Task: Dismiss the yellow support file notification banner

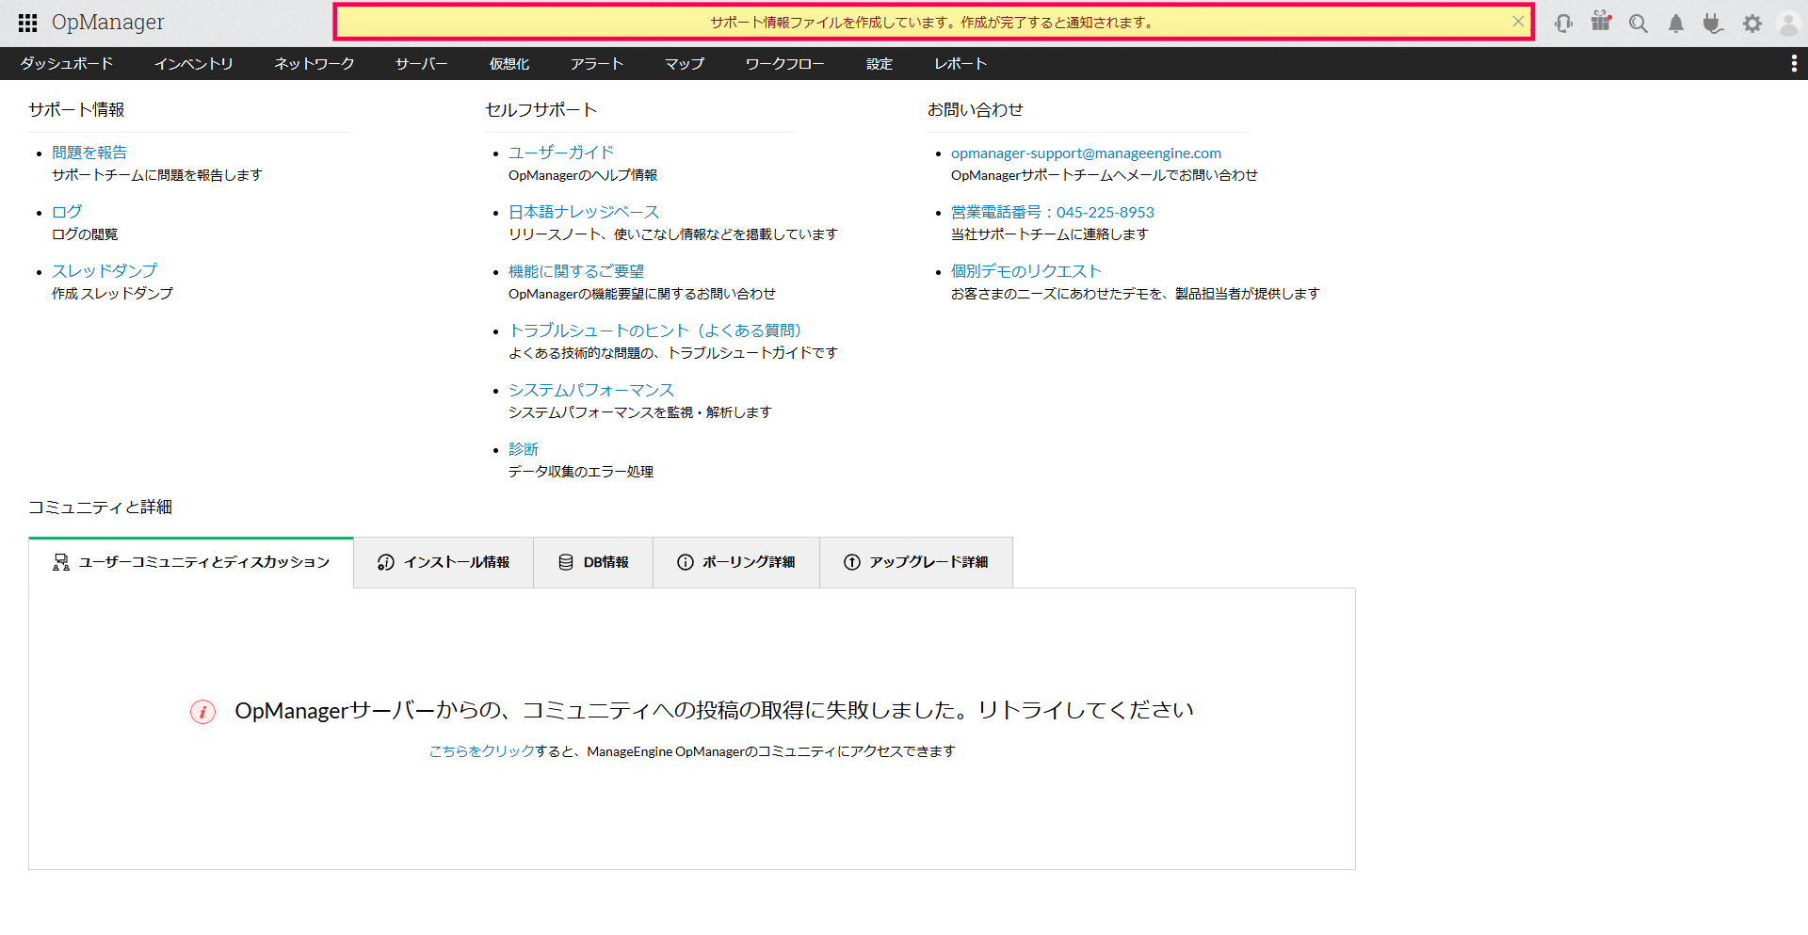Action: 1517,21
